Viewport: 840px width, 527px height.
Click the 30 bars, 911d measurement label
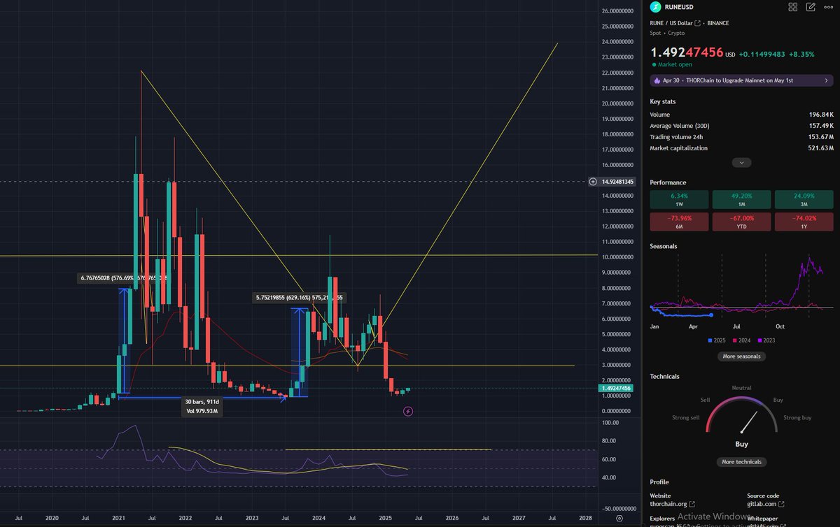(x=202, y=406)
